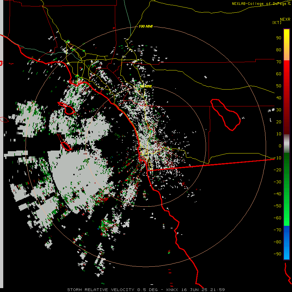The image size is (292, 292).
Task: Click the 50 NMI range ring label
Action: [146, 86]
